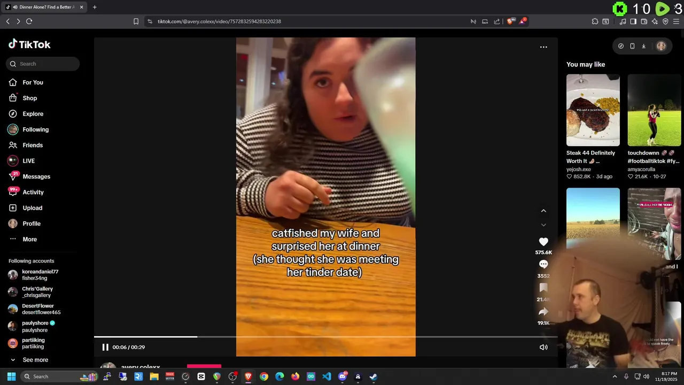Open the TikTok Shop page

[29, 98]
